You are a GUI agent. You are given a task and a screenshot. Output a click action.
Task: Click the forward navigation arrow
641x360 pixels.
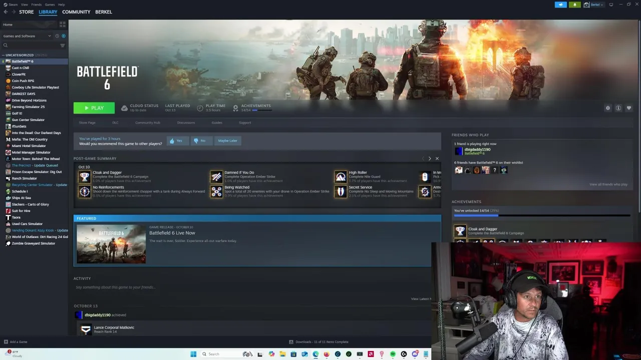[x=13, y=12]
